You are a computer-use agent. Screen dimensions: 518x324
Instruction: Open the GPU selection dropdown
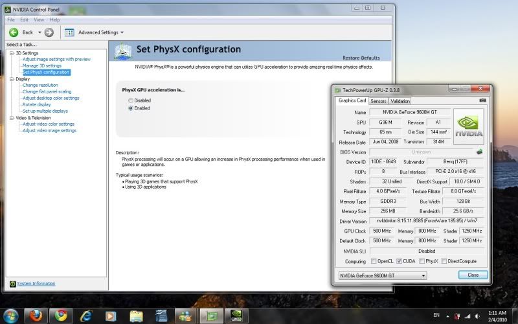(x=383, y=275)
